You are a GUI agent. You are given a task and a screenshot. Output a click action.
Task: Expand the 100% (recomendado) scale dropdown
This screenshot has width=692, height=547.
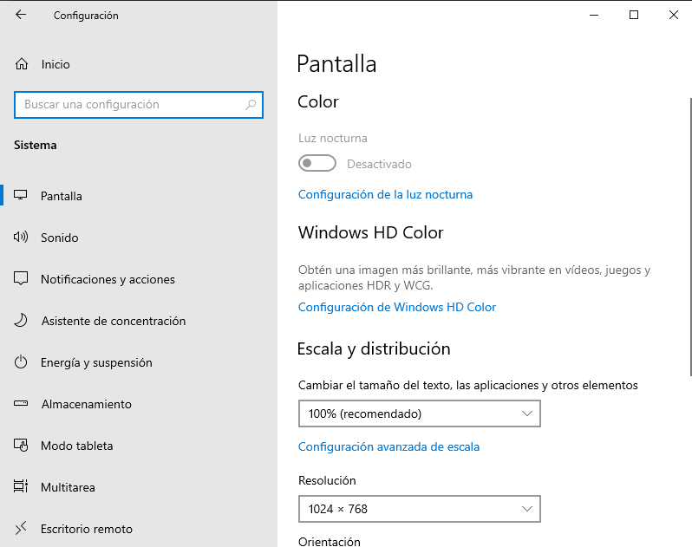[x=419, y=414]
